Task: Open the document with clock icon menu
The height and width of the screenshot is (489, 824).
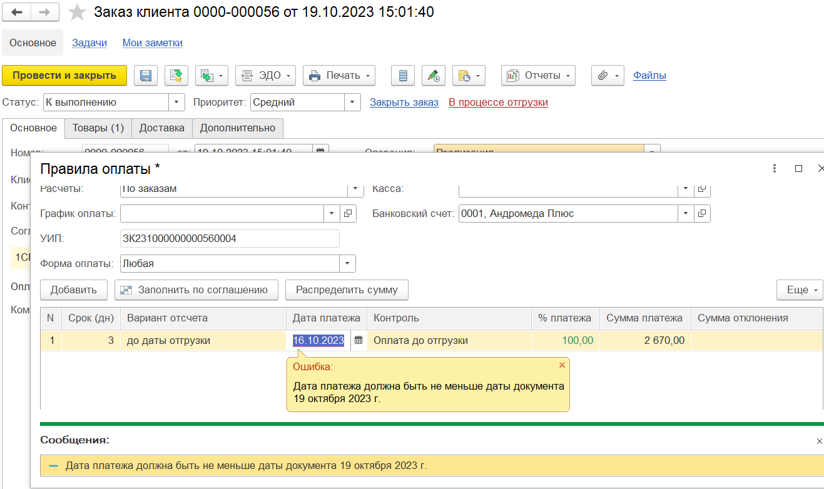Action: (x=469, y=76)
